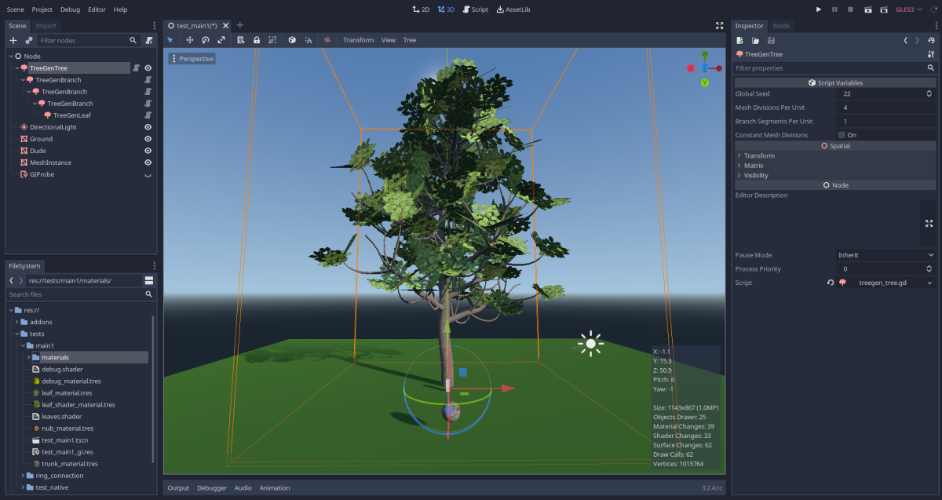
Task: Select the Move mode tool in viewport toolbar
Action: [189, 40]
